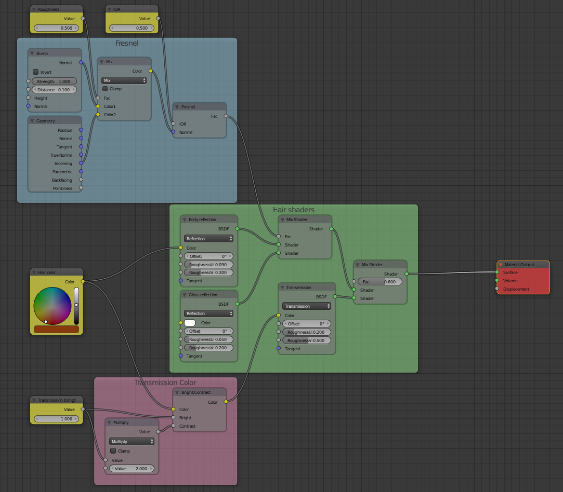Click the Geometry node Incoming output socket
This screenshot has height=492, width=563.
81,163
